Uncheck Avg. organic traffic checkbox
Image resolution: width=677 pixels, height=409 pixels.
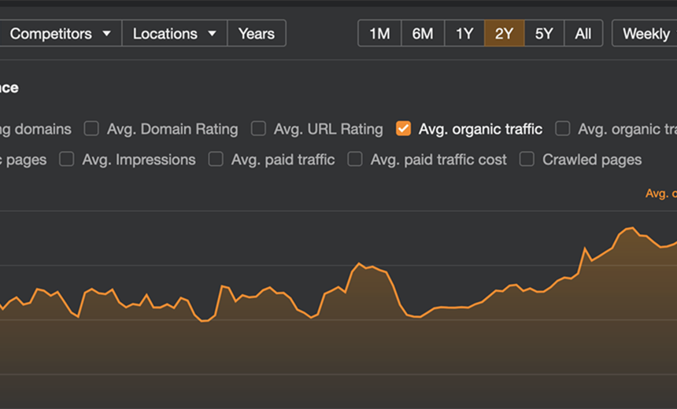[403, 128]
